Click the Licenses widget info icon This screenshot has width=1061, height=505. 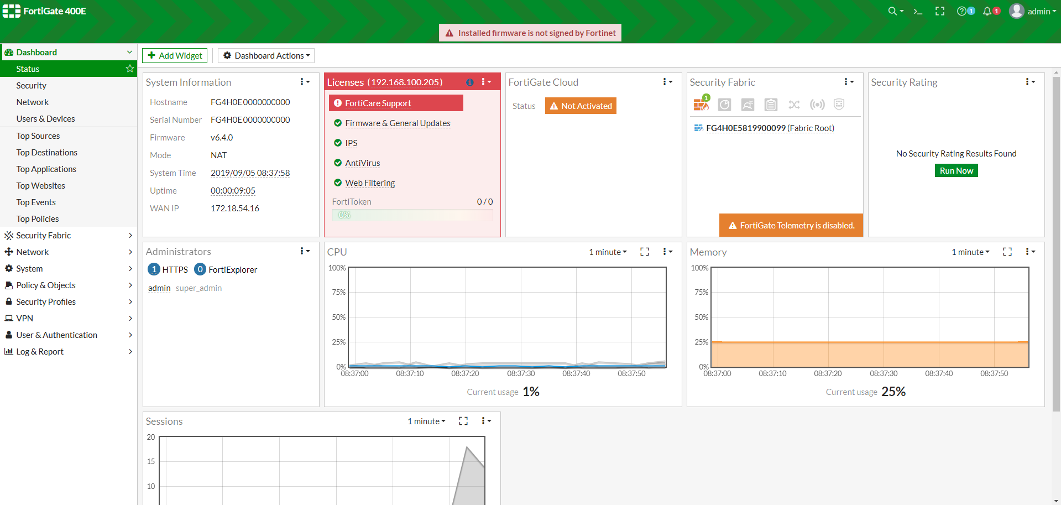pos(469,82)
